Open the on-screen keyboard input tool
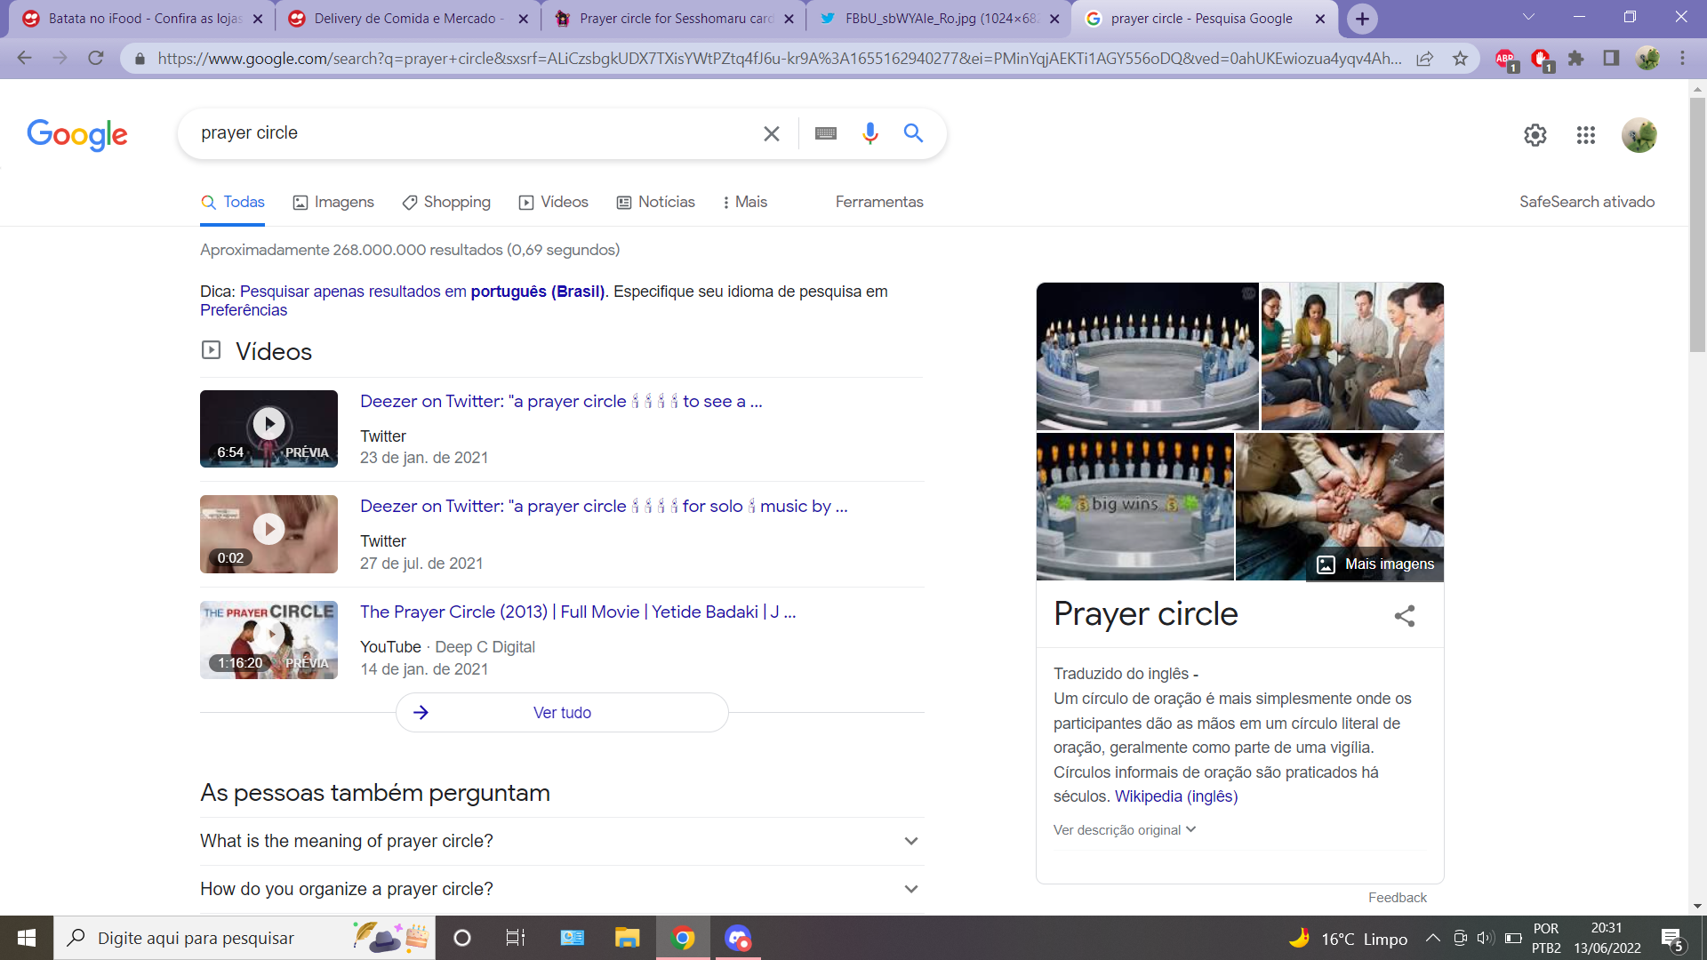 pyautogui.click(x=825, y=133)
